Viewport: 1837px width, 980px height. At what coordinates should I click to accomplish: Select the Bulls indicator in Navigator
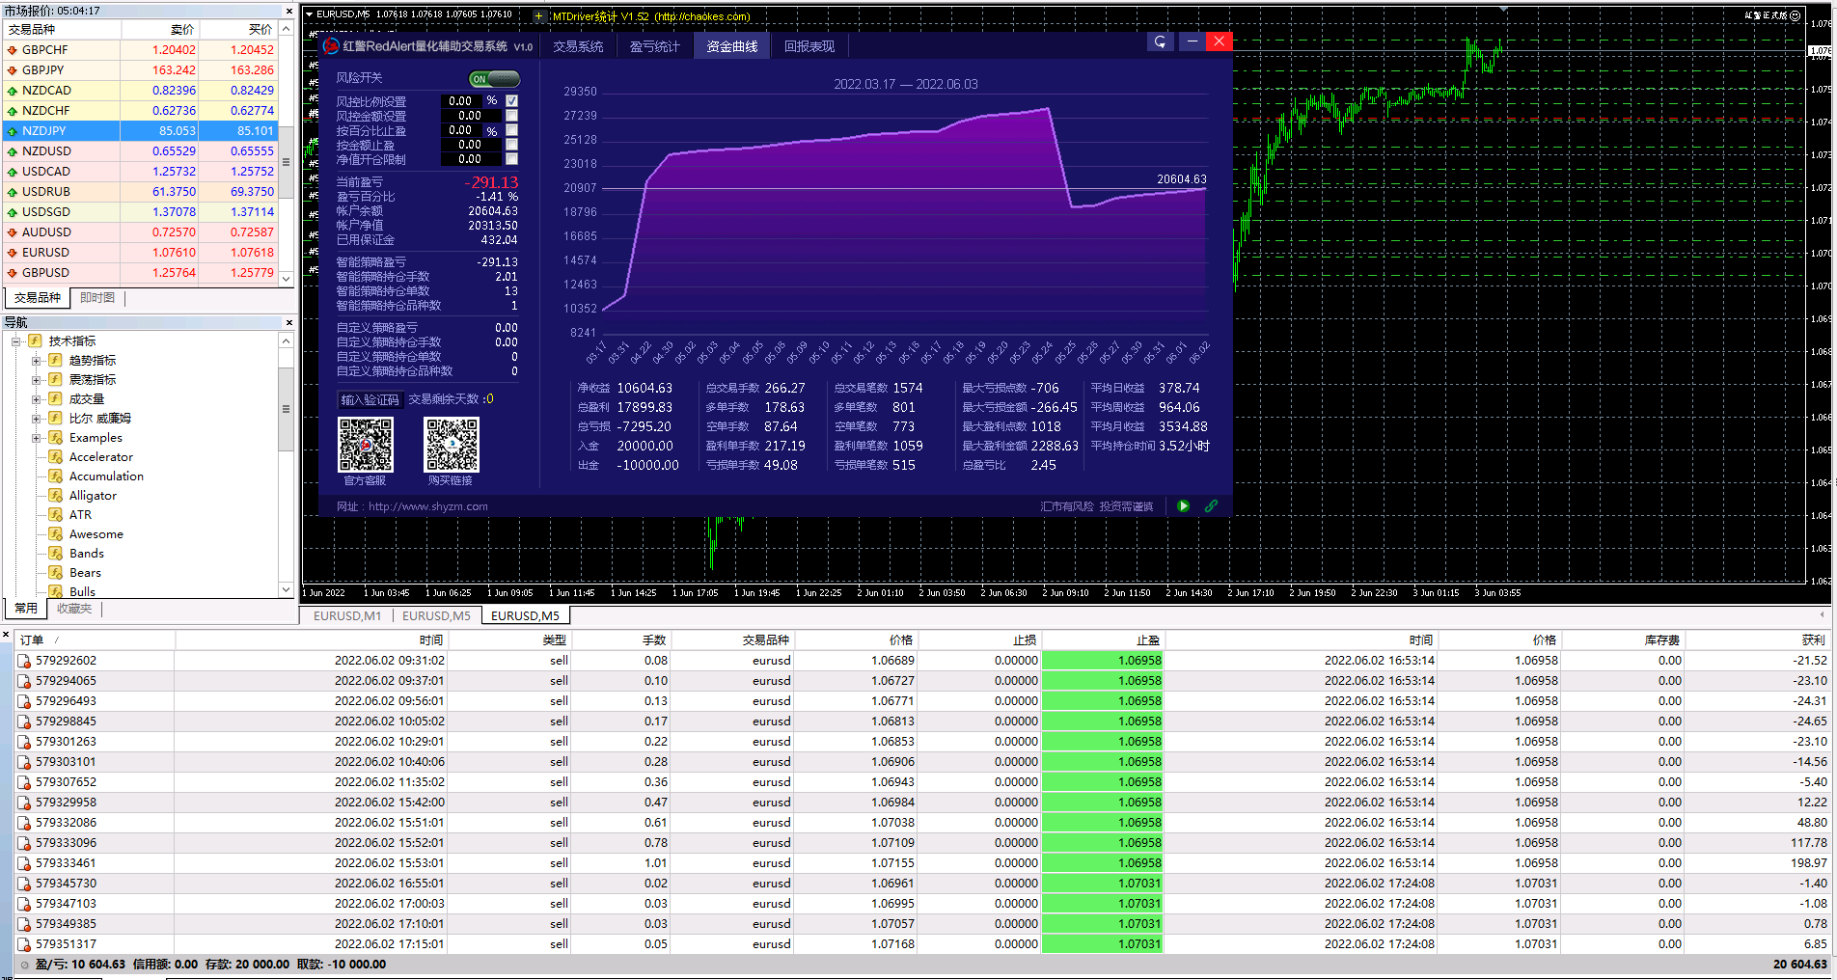point(82,591)
